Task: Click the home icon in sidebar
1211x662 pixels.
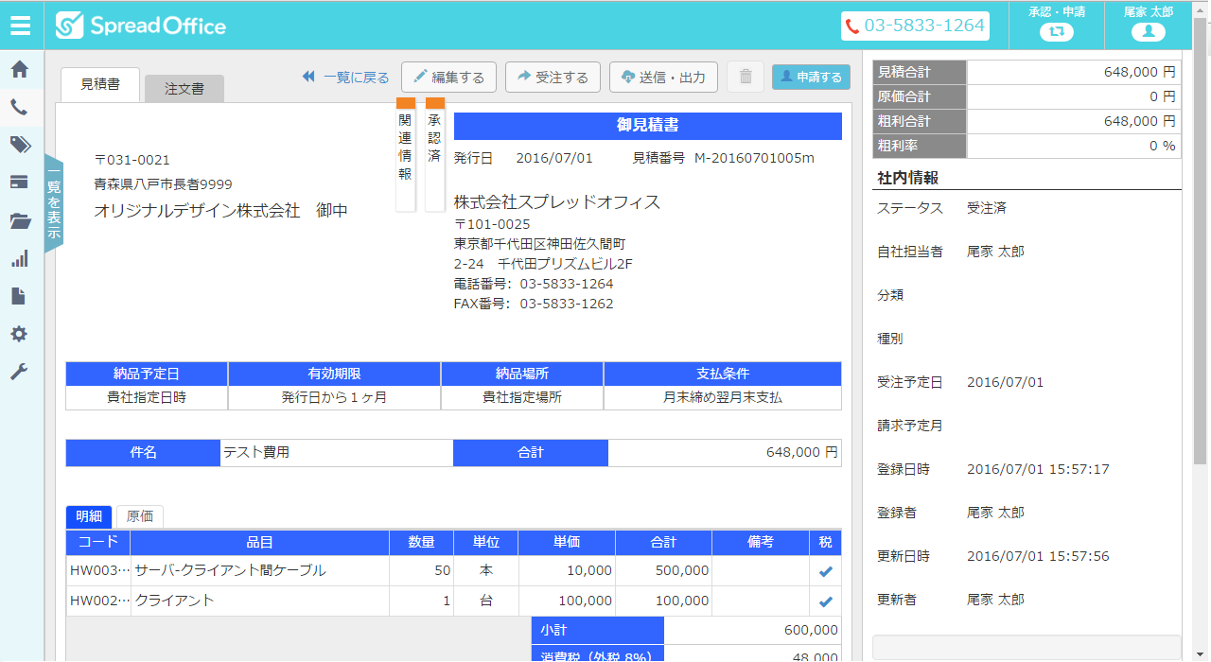Action: pyautogui.click(x=19, y=69)
